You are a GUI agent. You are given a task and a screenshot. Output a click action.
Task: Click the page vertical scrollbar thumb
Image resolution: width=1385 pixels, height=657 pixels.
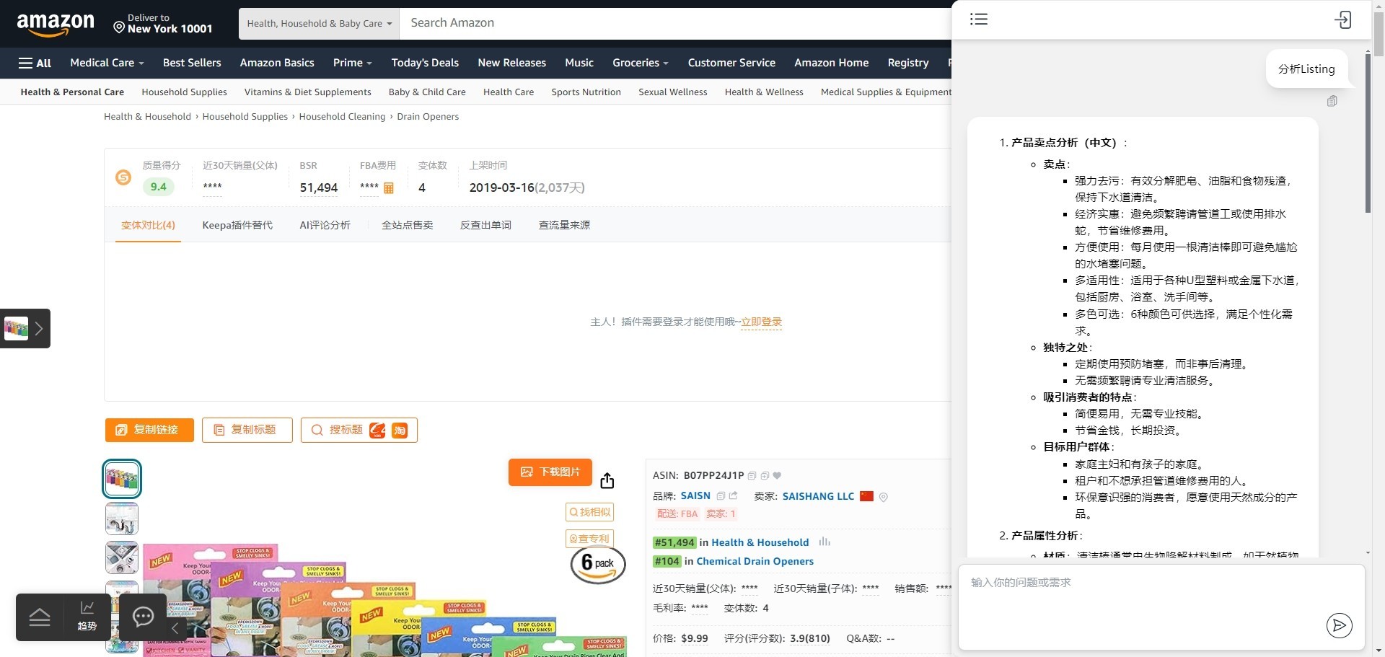click(1378, 32)
